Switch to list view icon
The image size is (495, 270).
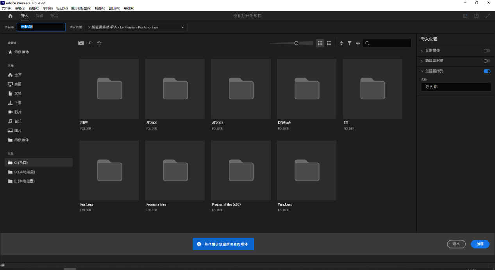(329, 43)
